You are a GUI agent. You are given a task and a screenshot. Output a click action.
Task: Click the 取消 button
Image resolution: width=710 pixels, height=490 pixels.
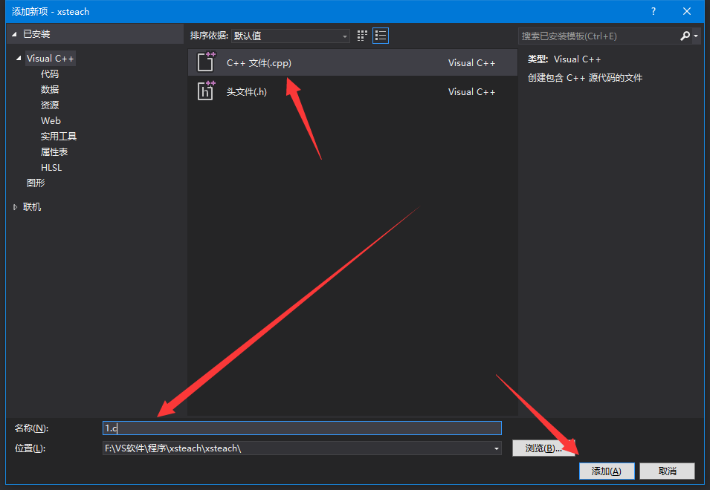tap(667, 471)
